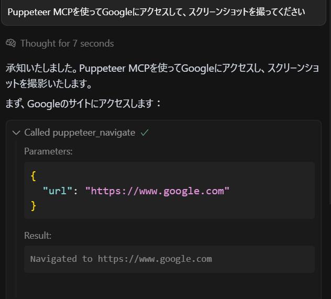
Task: Click the user prompt message box
Action: pyautogui.click(x=163, y=12)
